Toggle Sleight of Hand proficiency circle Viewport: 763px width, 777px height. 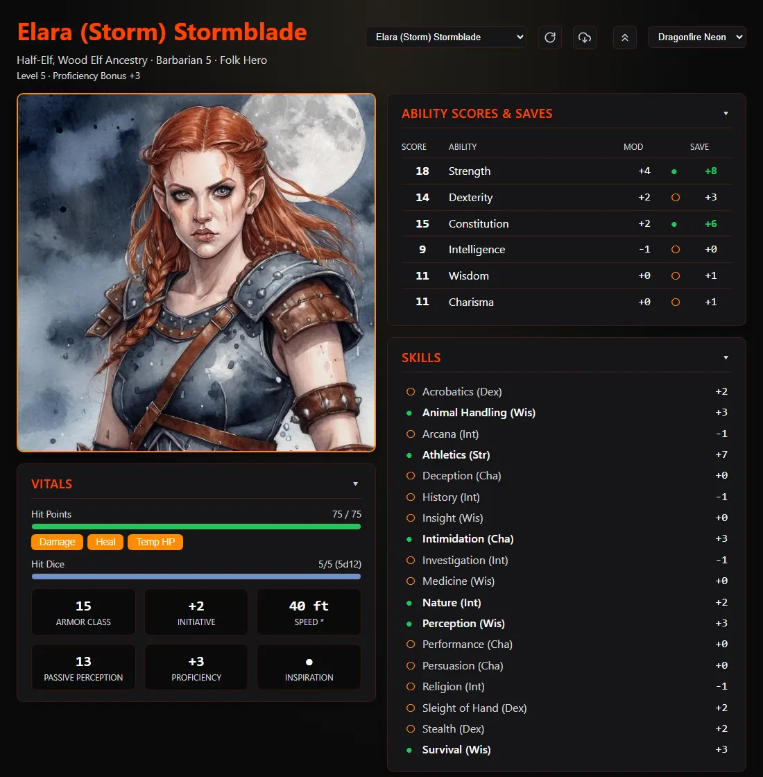coord(410,708)
